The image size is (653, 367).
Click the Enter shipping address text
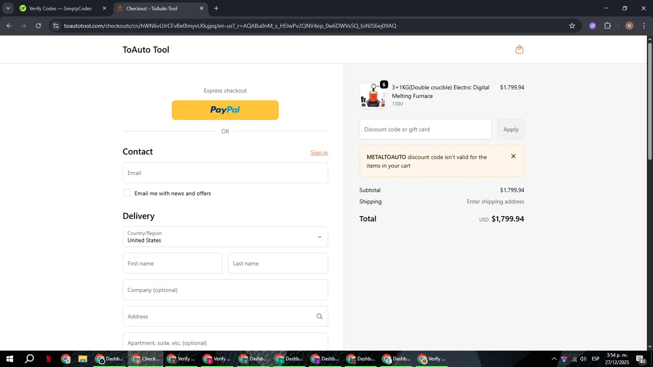coord(495,201)
